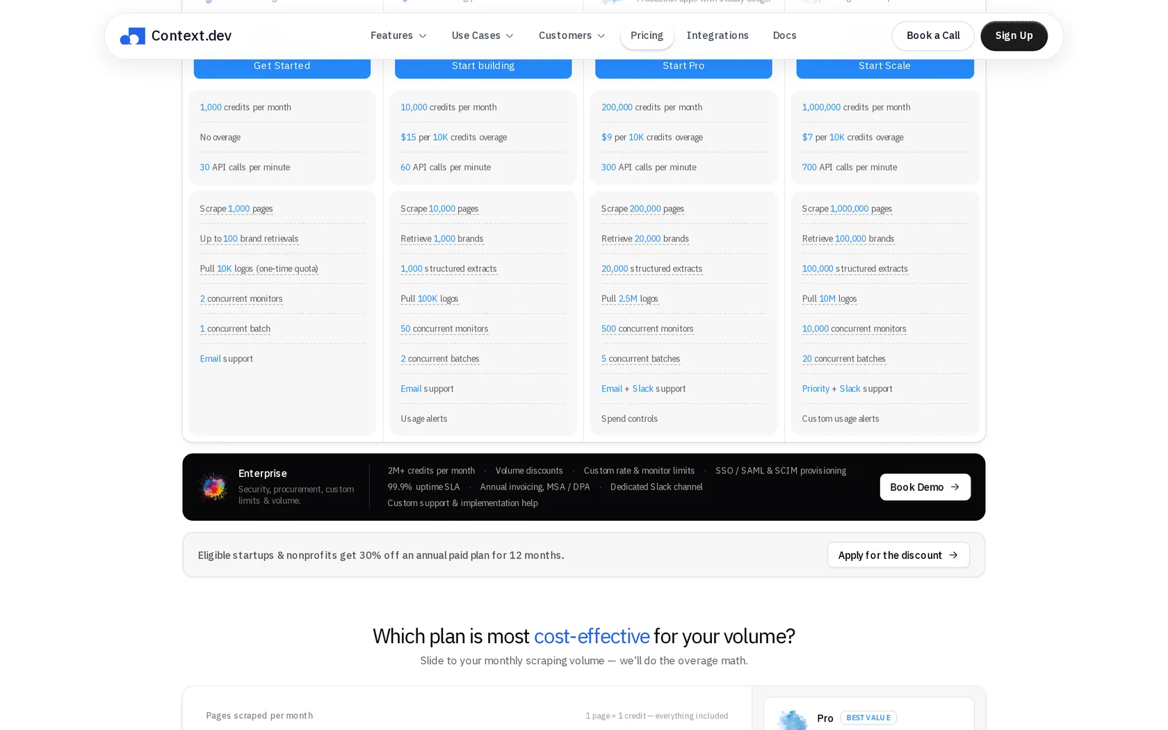This screenshot has height=730, width=1168.
Task: Click the Book Demo button
Action: click(x=925, y=487)
